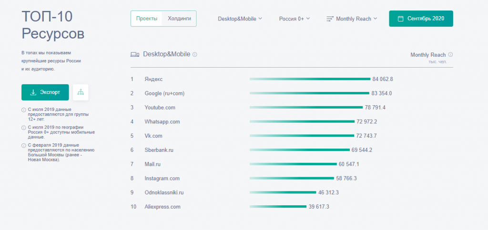Click the value 84 062.8
This screenshot has width=488, height=230.
[383, 79]
